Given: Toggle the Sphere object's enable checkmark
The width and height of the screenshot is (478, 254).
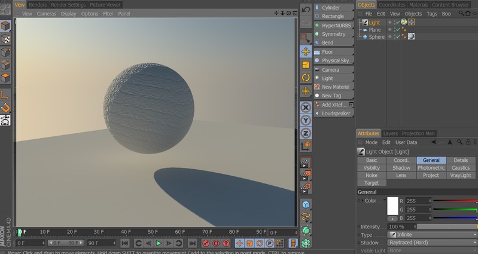Looking at the screenshot, I should pyautogui.click(x=398, y=36).
